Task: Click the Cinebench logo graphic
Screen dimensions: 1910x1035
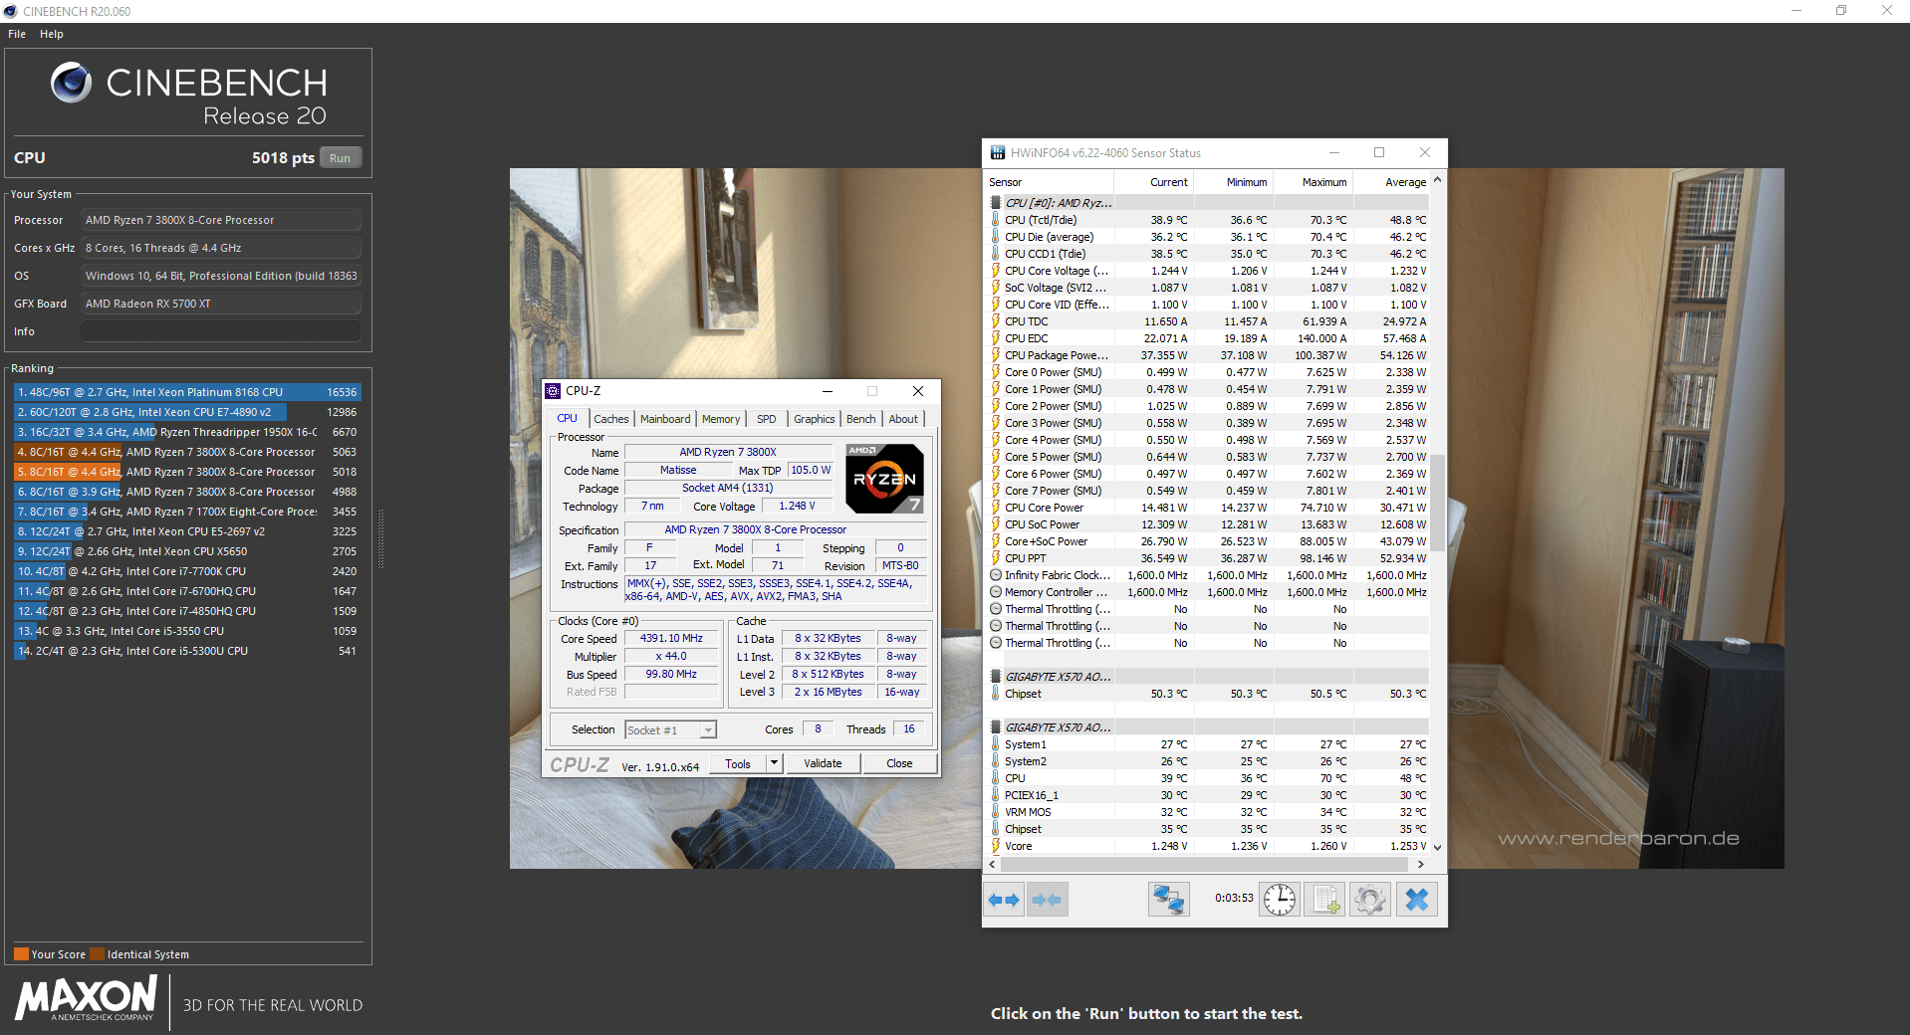Action: tap(70, 84)
